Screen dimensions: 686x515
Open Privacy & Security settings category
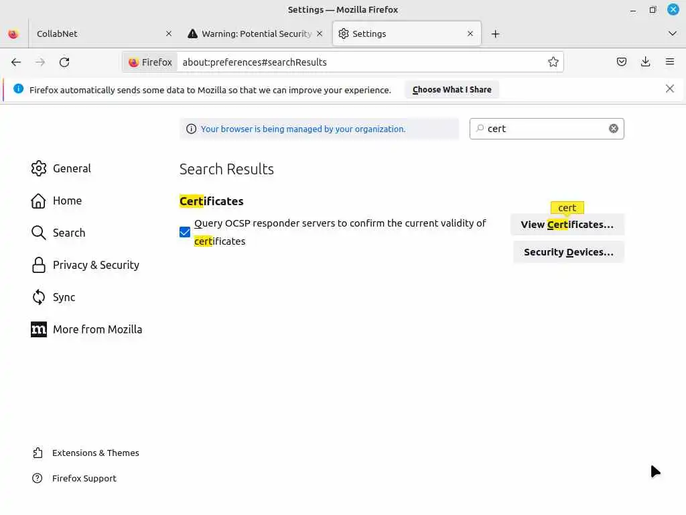click(x=96, y=265)
